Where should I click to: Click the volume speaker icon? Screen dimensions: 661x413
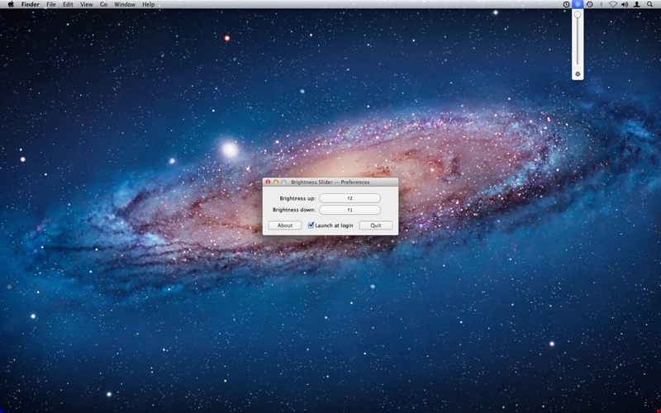(x=625, y=4)
